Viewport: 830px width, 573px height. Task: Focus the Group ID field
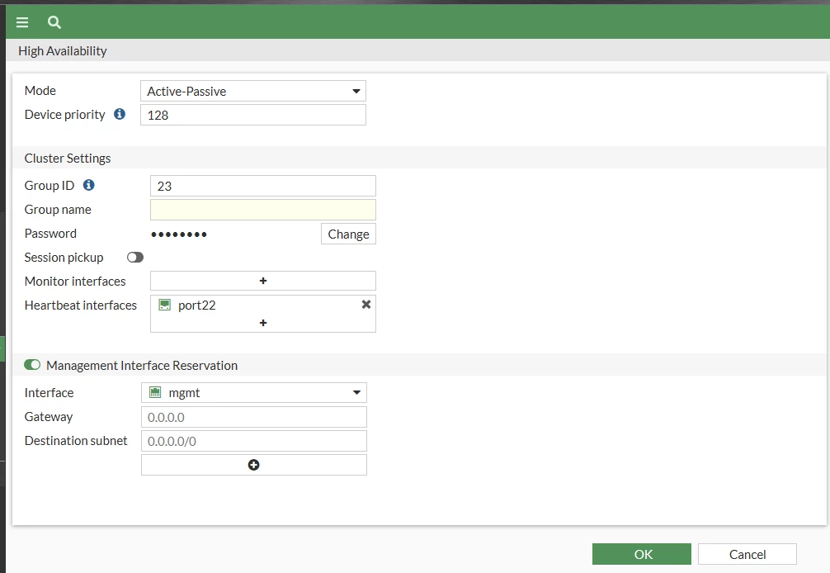click(x=263, y=186)
